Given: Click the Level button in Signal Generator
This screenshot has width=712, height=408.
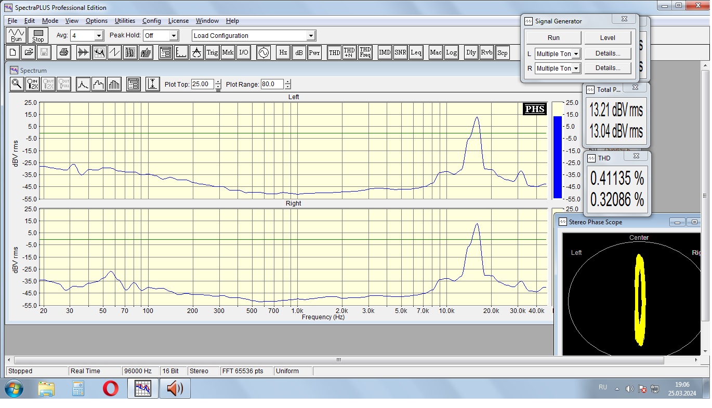Looking at the screenshot, I should pos(608,38).
